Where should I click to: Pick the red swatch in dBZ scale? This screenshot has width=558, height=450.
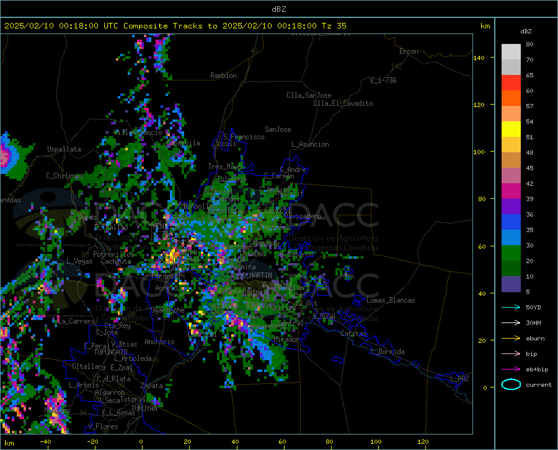pos(511,83)
